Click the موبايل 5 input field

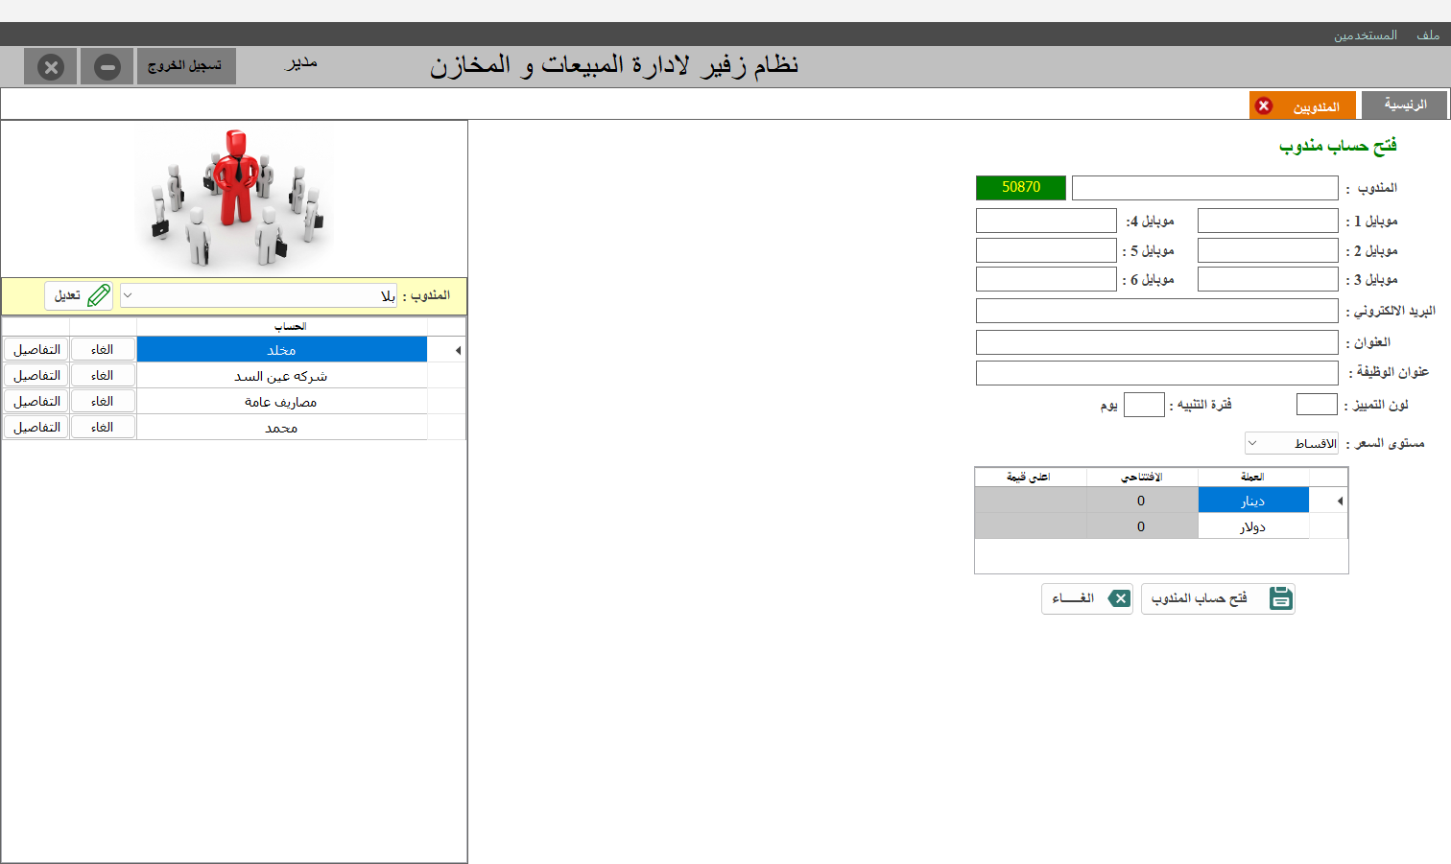pos(1046,250)
